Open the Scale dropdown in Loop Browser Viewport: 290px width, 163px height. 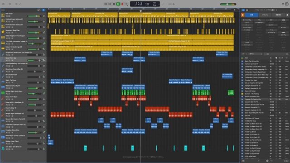click(256, 54)
